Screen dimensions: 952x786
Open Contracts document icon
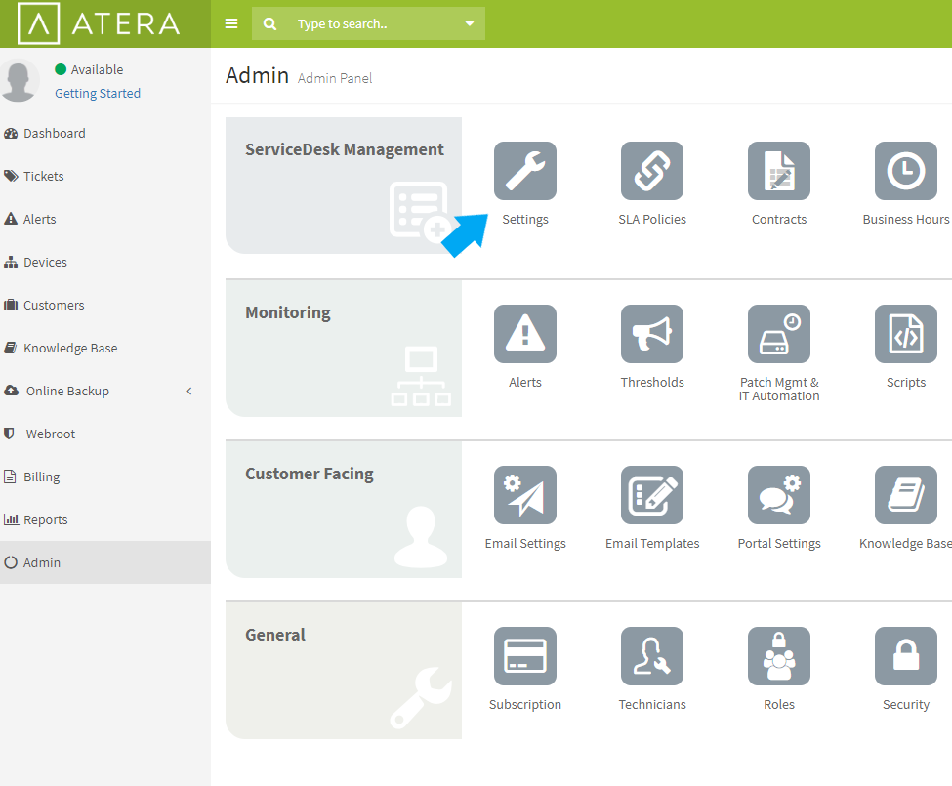coord(779,171)
